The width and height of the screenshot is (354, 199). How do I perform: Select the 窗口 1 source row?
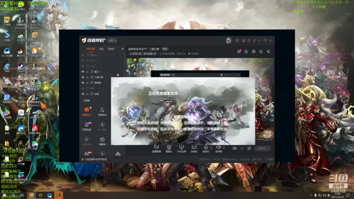pos(103,72)
